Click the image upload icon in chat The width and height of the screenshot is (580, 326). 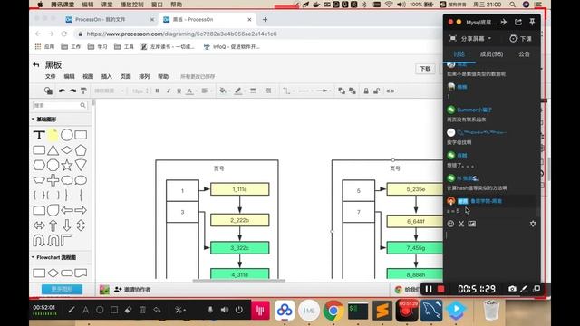472,224
